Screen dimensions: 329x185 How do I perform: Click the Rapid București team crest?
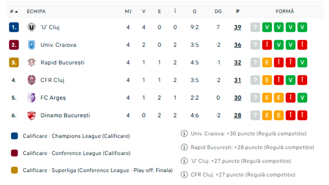coord(31,63)
